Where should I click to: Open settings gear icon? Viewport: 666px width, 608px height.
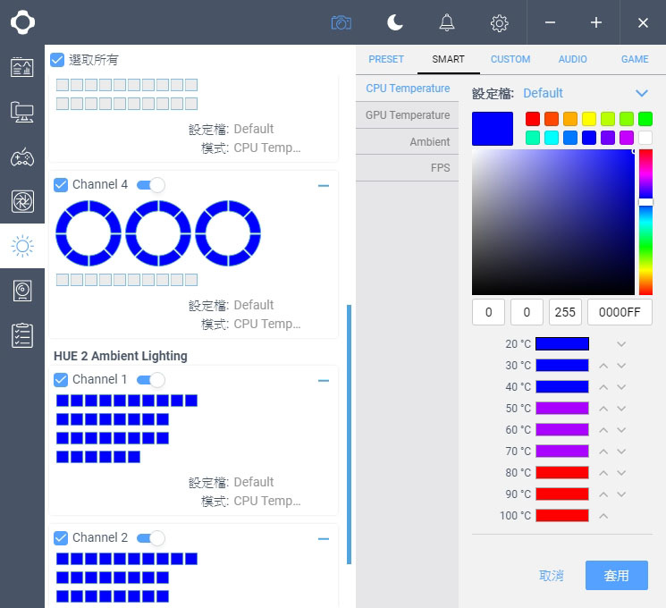pos(499,23)
